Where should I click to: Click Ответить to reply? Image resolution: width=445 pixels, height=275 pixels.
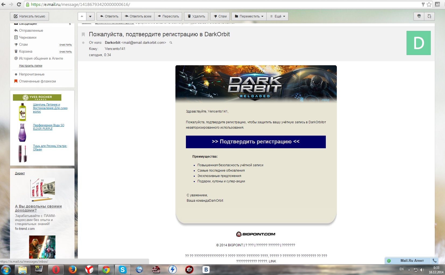(109, 16)
